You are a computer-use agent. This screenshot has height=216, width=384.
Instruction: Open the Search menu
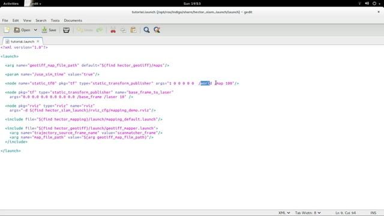pos(41,20)
